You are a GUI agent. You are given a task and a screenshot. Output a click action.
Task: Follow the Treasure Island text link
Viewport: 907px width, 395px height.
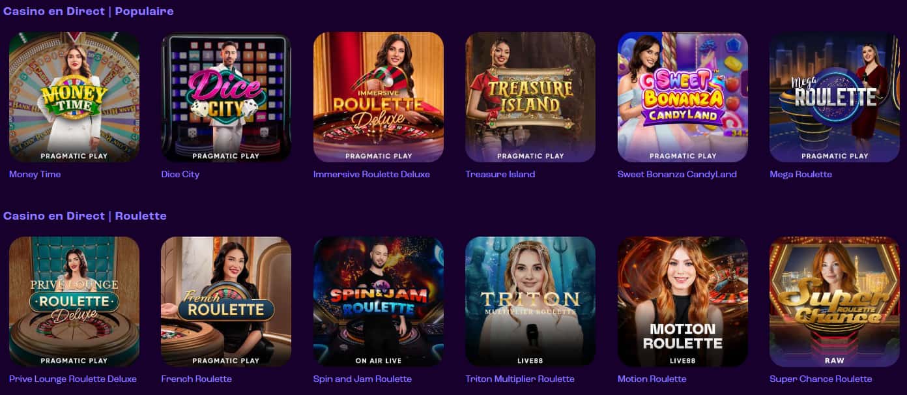pos(500,174)
